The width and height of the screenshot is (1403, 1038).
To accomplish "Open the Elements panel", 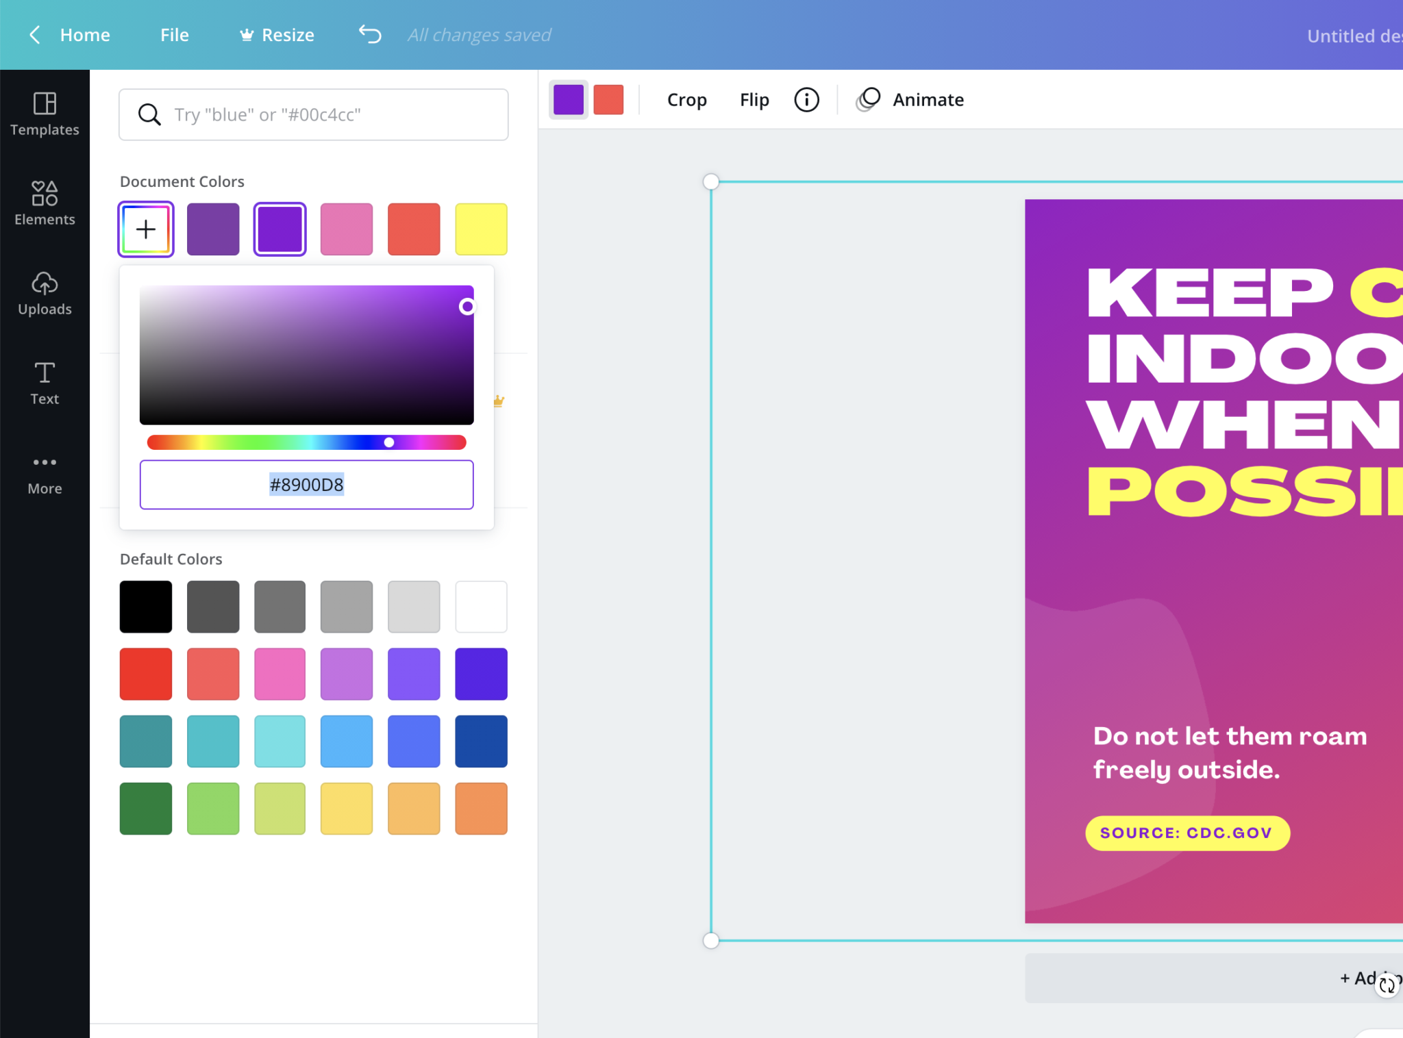I will [44, 203].
